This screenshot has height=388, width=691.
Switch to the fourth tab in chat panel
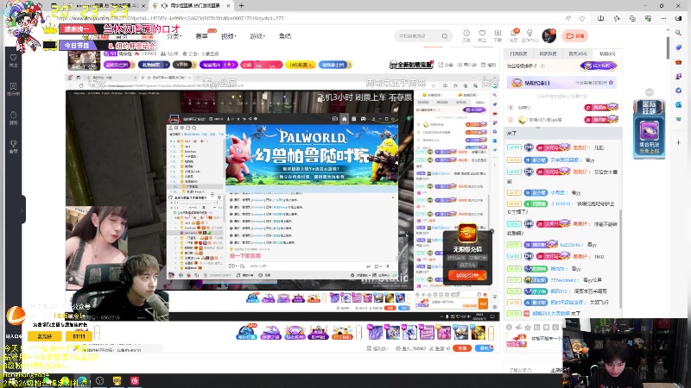[x=607, y=53]
